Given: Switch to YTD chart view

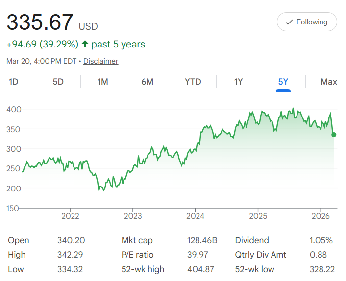Looking at the screenshot, I should [193, 82].
